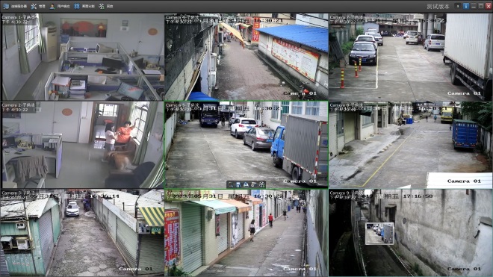493x277 pixels.
Task: Click the server connection monitor icon
Action: click(x=6, y=6)
